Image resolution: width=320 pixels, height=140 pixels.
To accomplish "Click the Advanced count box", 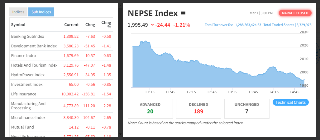I will [150, 108].
